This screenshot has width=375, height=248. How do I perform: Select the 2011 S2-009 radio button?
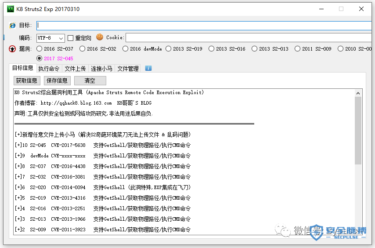pos(298,49)
